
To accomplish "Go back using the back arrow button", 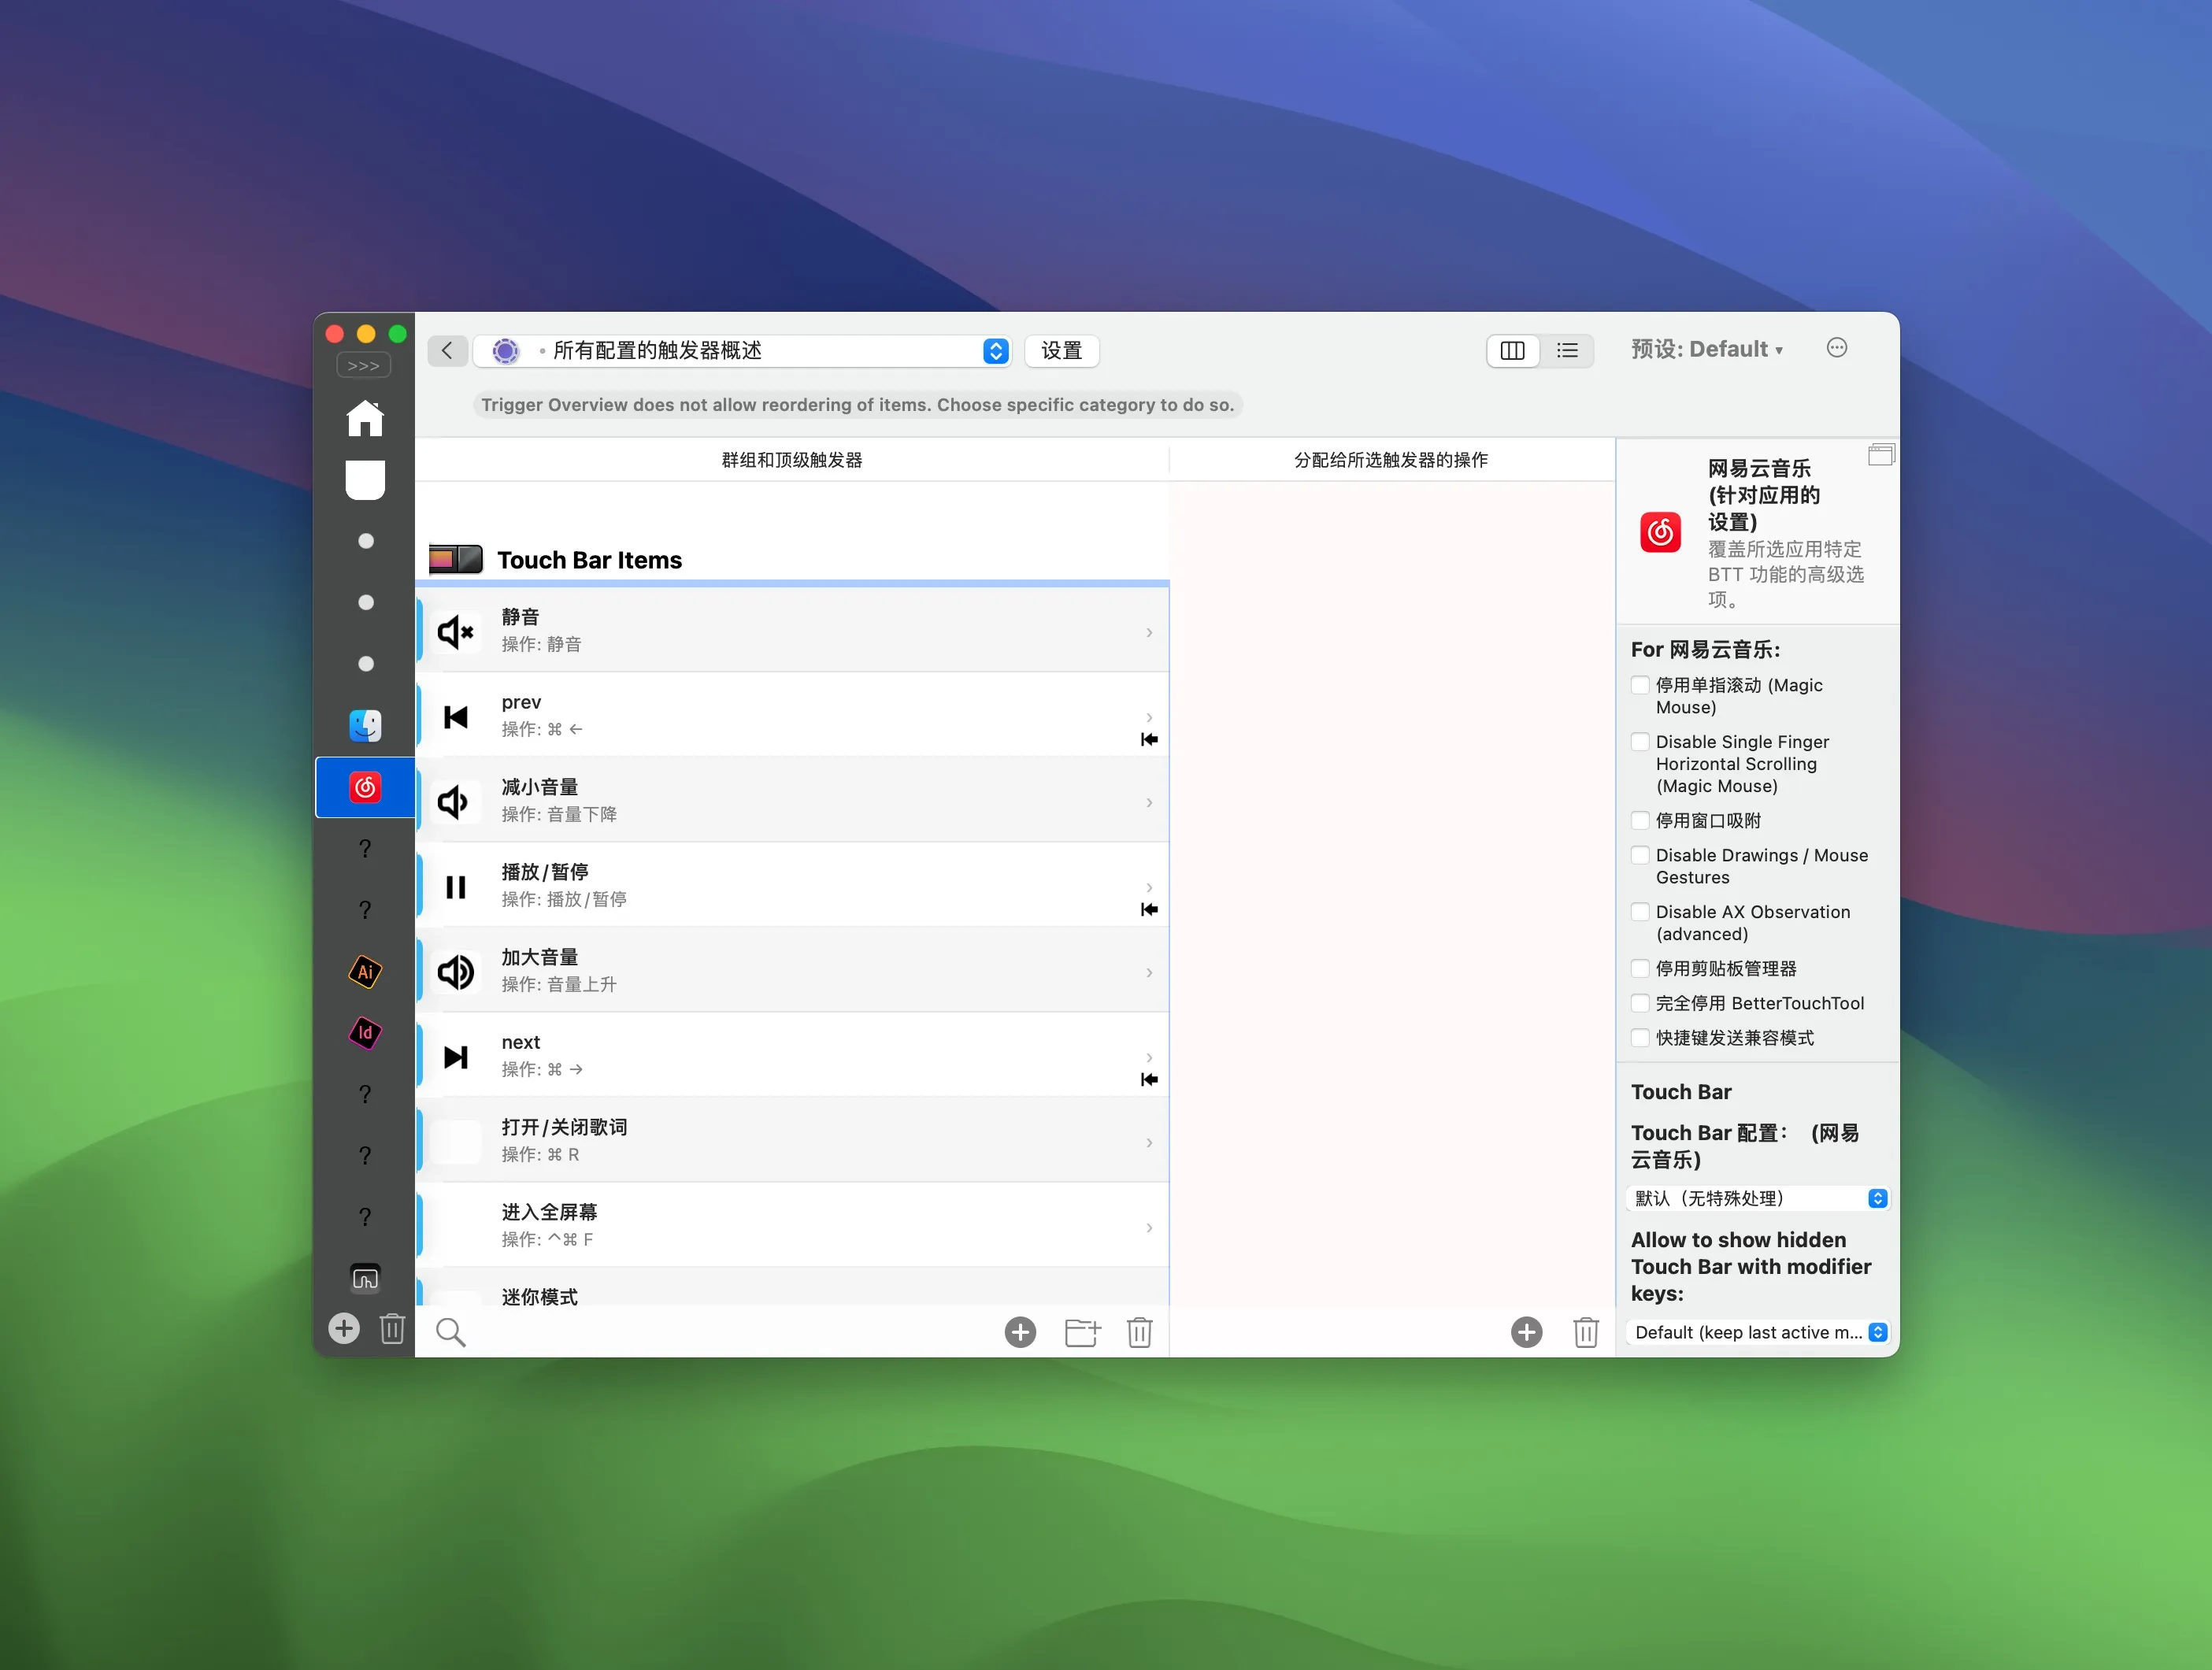I will tap(447, 350).
